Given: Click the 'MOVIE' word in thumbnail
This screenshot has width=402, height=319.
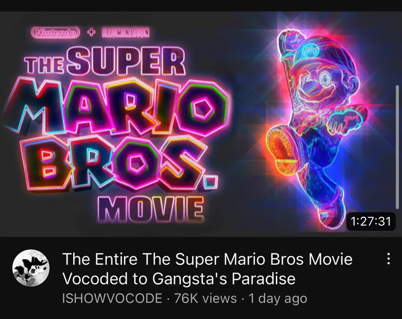Looking at the screenshot, I should pyautogui.click(x=151, y=209).
